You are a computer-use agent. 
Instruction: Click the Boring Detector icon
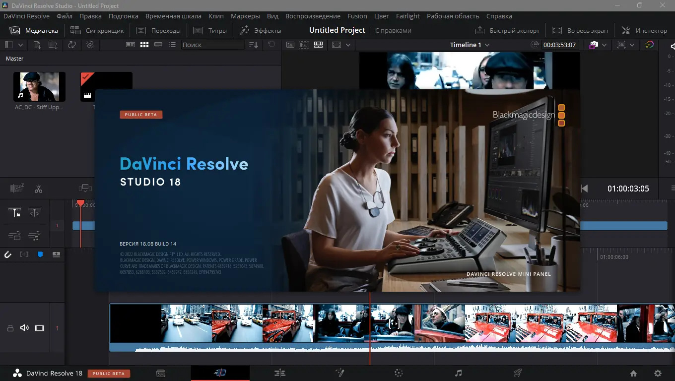tap(17, 189)
